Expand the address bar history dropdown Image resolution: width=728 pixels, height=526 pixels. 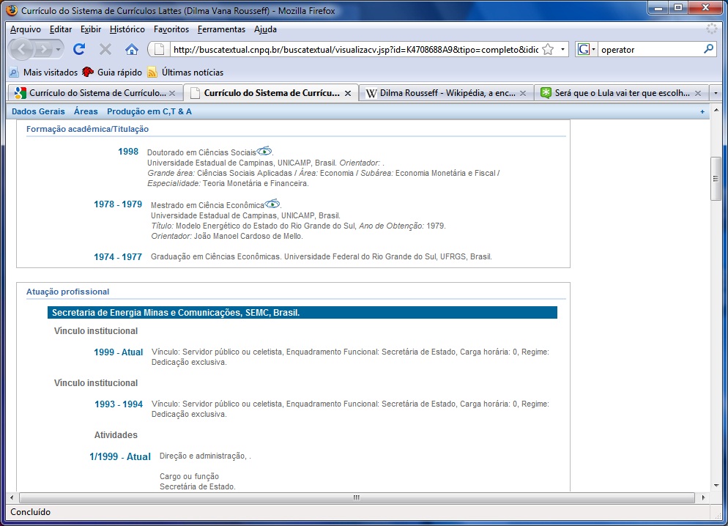pos(563,49)
